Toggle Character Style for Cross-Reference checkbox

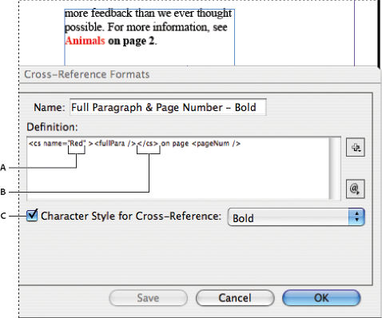32,215
